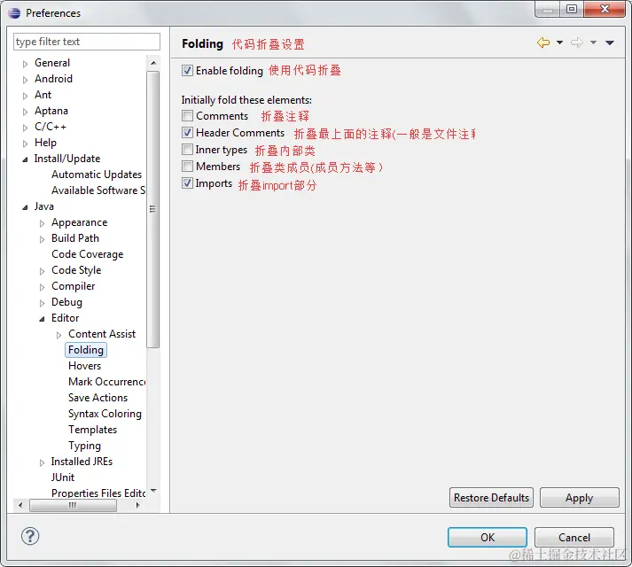The height and width of the screenshot is (567, 632).
Task: Click the horizontal scrollbar thumb in tree
Action: click(73, 505)
